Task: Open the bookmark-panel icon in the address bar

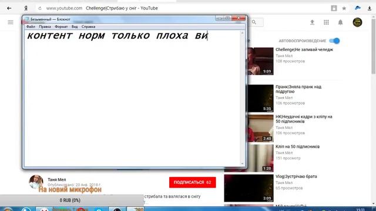Action: click(x=334, y=8)
